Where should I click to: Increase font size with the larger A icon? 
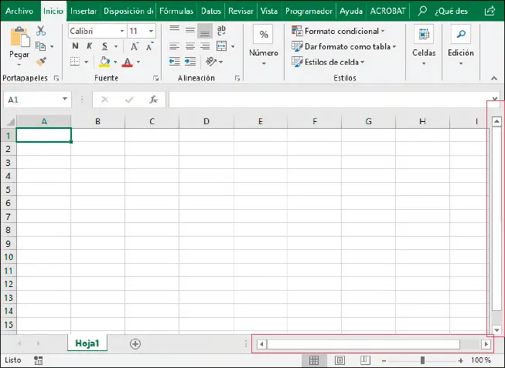135,46
